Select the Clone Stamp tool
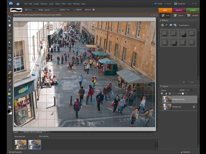The height and width of the screenshot is (154, 206). [x=10, y=77]
